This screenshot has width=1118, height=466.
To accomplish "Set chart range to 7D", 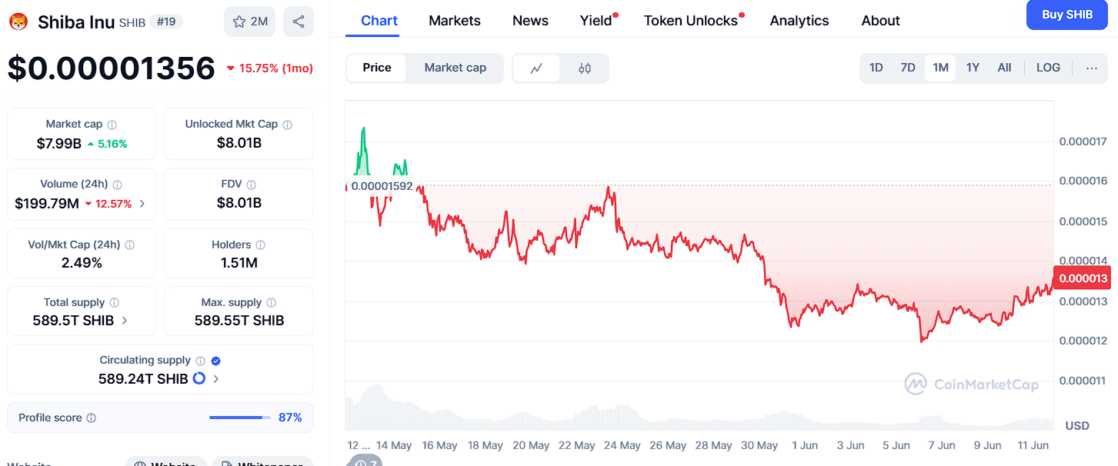I will click(908, 68).
